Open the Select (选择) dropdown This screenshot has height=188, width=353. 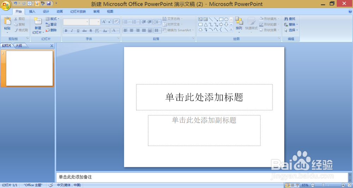291,30
